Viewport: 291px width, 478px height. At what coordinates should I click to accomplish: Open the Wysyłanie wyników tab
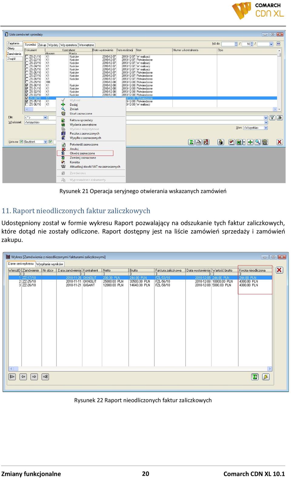(50, 264)
